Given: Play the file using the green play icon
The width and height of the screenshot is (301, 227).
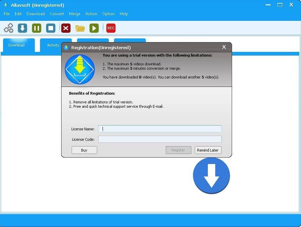Looking at the screenshot, I should (x=94, y=28).
